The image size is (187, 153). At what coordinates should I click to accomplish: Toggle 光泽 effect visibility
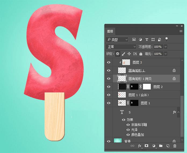tap(128, 130)
